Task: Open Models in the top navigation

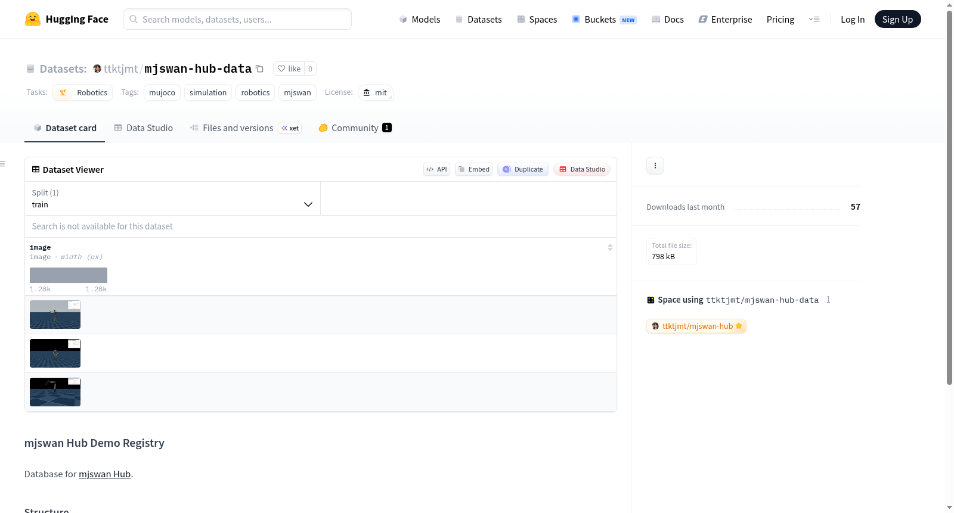Action: (x=420, y=19)
